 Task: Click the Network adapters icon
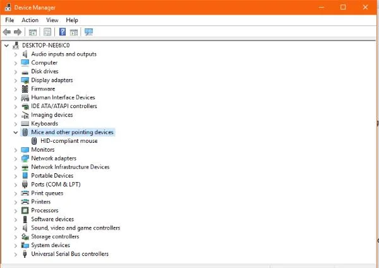tap(25, 159)
